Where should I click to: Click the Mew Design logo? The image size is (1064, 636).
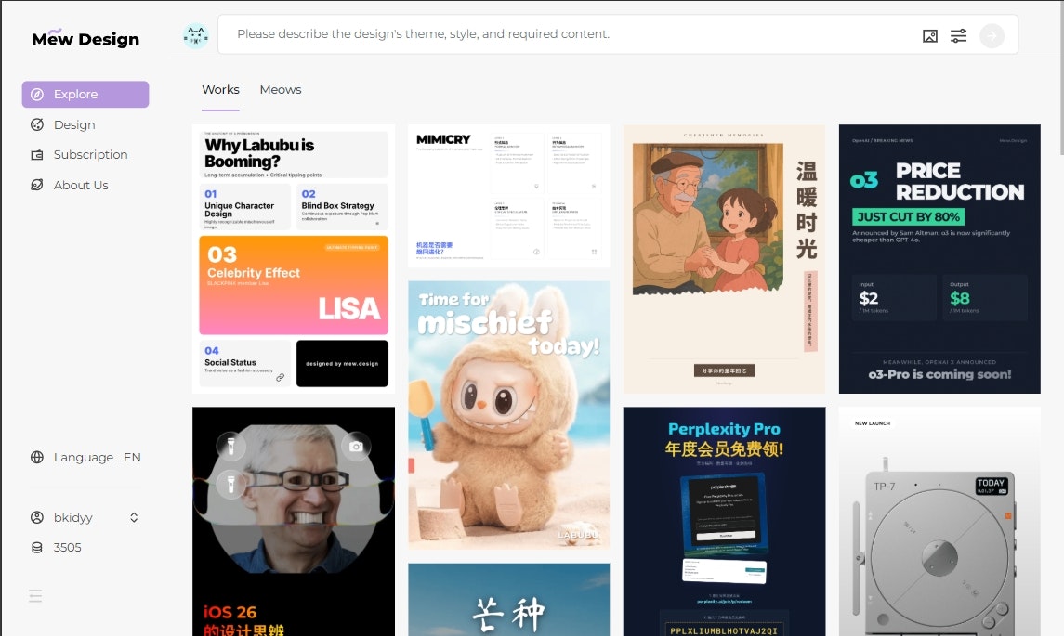pyautogui.click(x=85, y=39)
